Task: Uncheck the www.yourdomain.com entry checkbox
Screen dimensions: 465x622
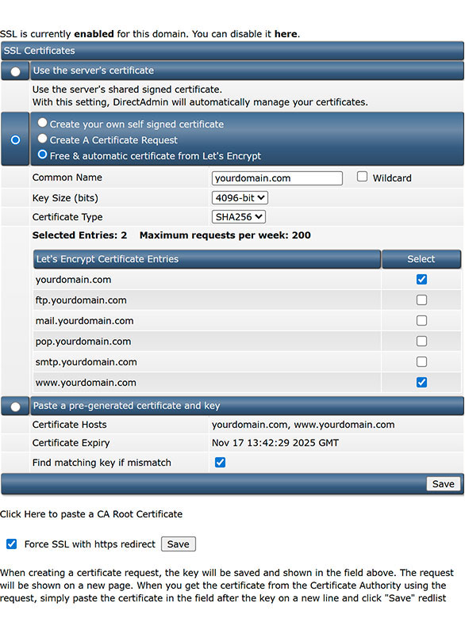Action: click(421, 383)
